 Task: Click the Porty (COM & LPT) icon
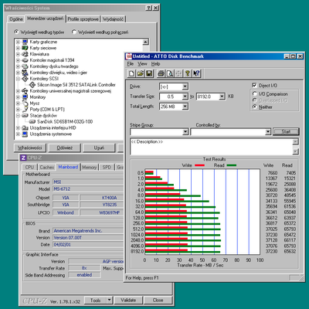pyautogui.click(x=25, y=110)
